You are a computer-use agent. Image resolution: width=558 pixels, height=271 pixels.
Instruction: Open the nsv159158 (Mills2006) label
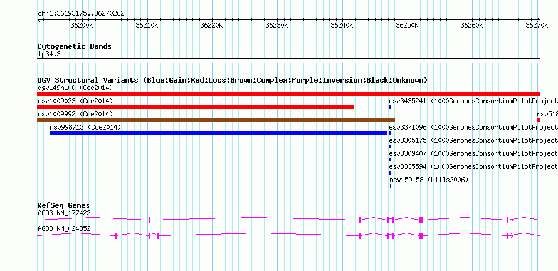429,180
